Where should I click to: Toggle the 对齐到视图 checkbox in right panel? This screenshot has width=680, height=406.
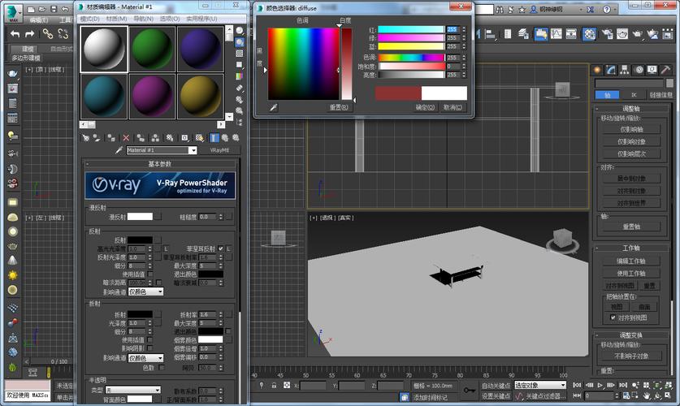[612, 318]
